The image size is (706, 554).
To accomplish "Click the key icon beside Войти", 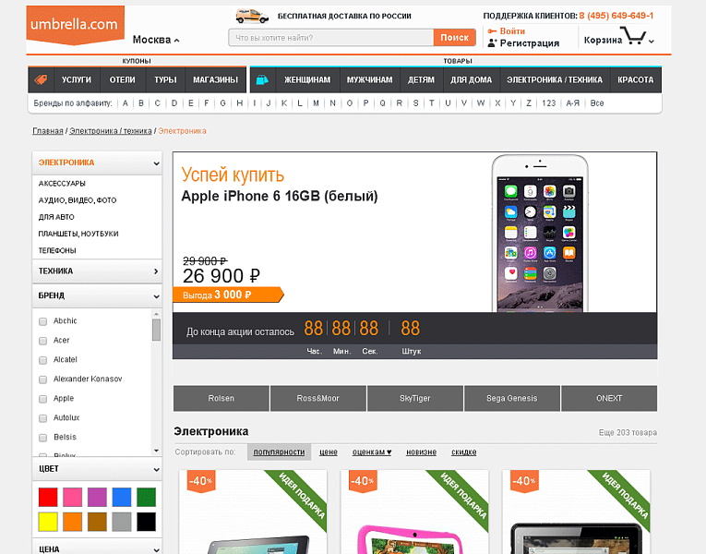I will pyautogui.click(x=492, y=31).
